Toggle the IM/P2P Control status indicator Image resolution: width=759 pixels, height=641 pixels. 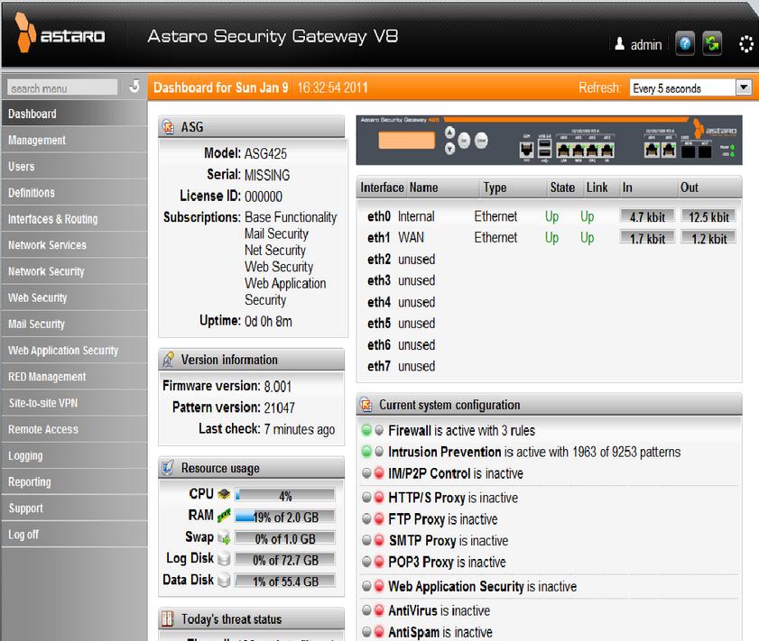pyautogui.click(x=374, y=474)
